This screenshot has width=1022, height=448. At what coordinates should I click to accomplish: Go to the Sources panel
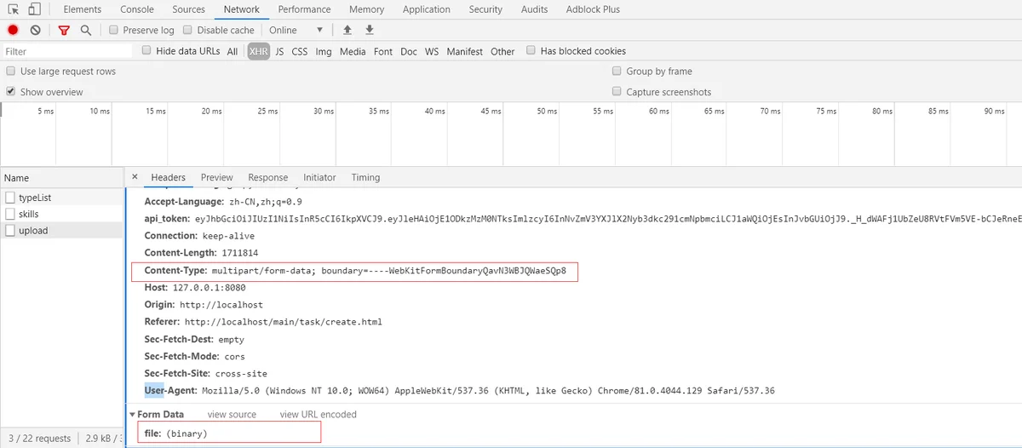click(x=188, y=9)
